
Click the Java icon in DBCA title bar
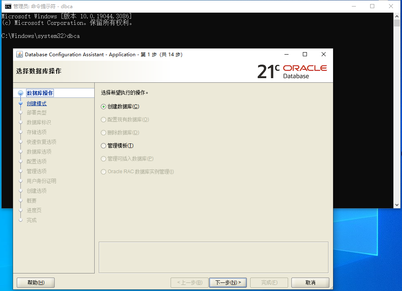pos(19,54)
